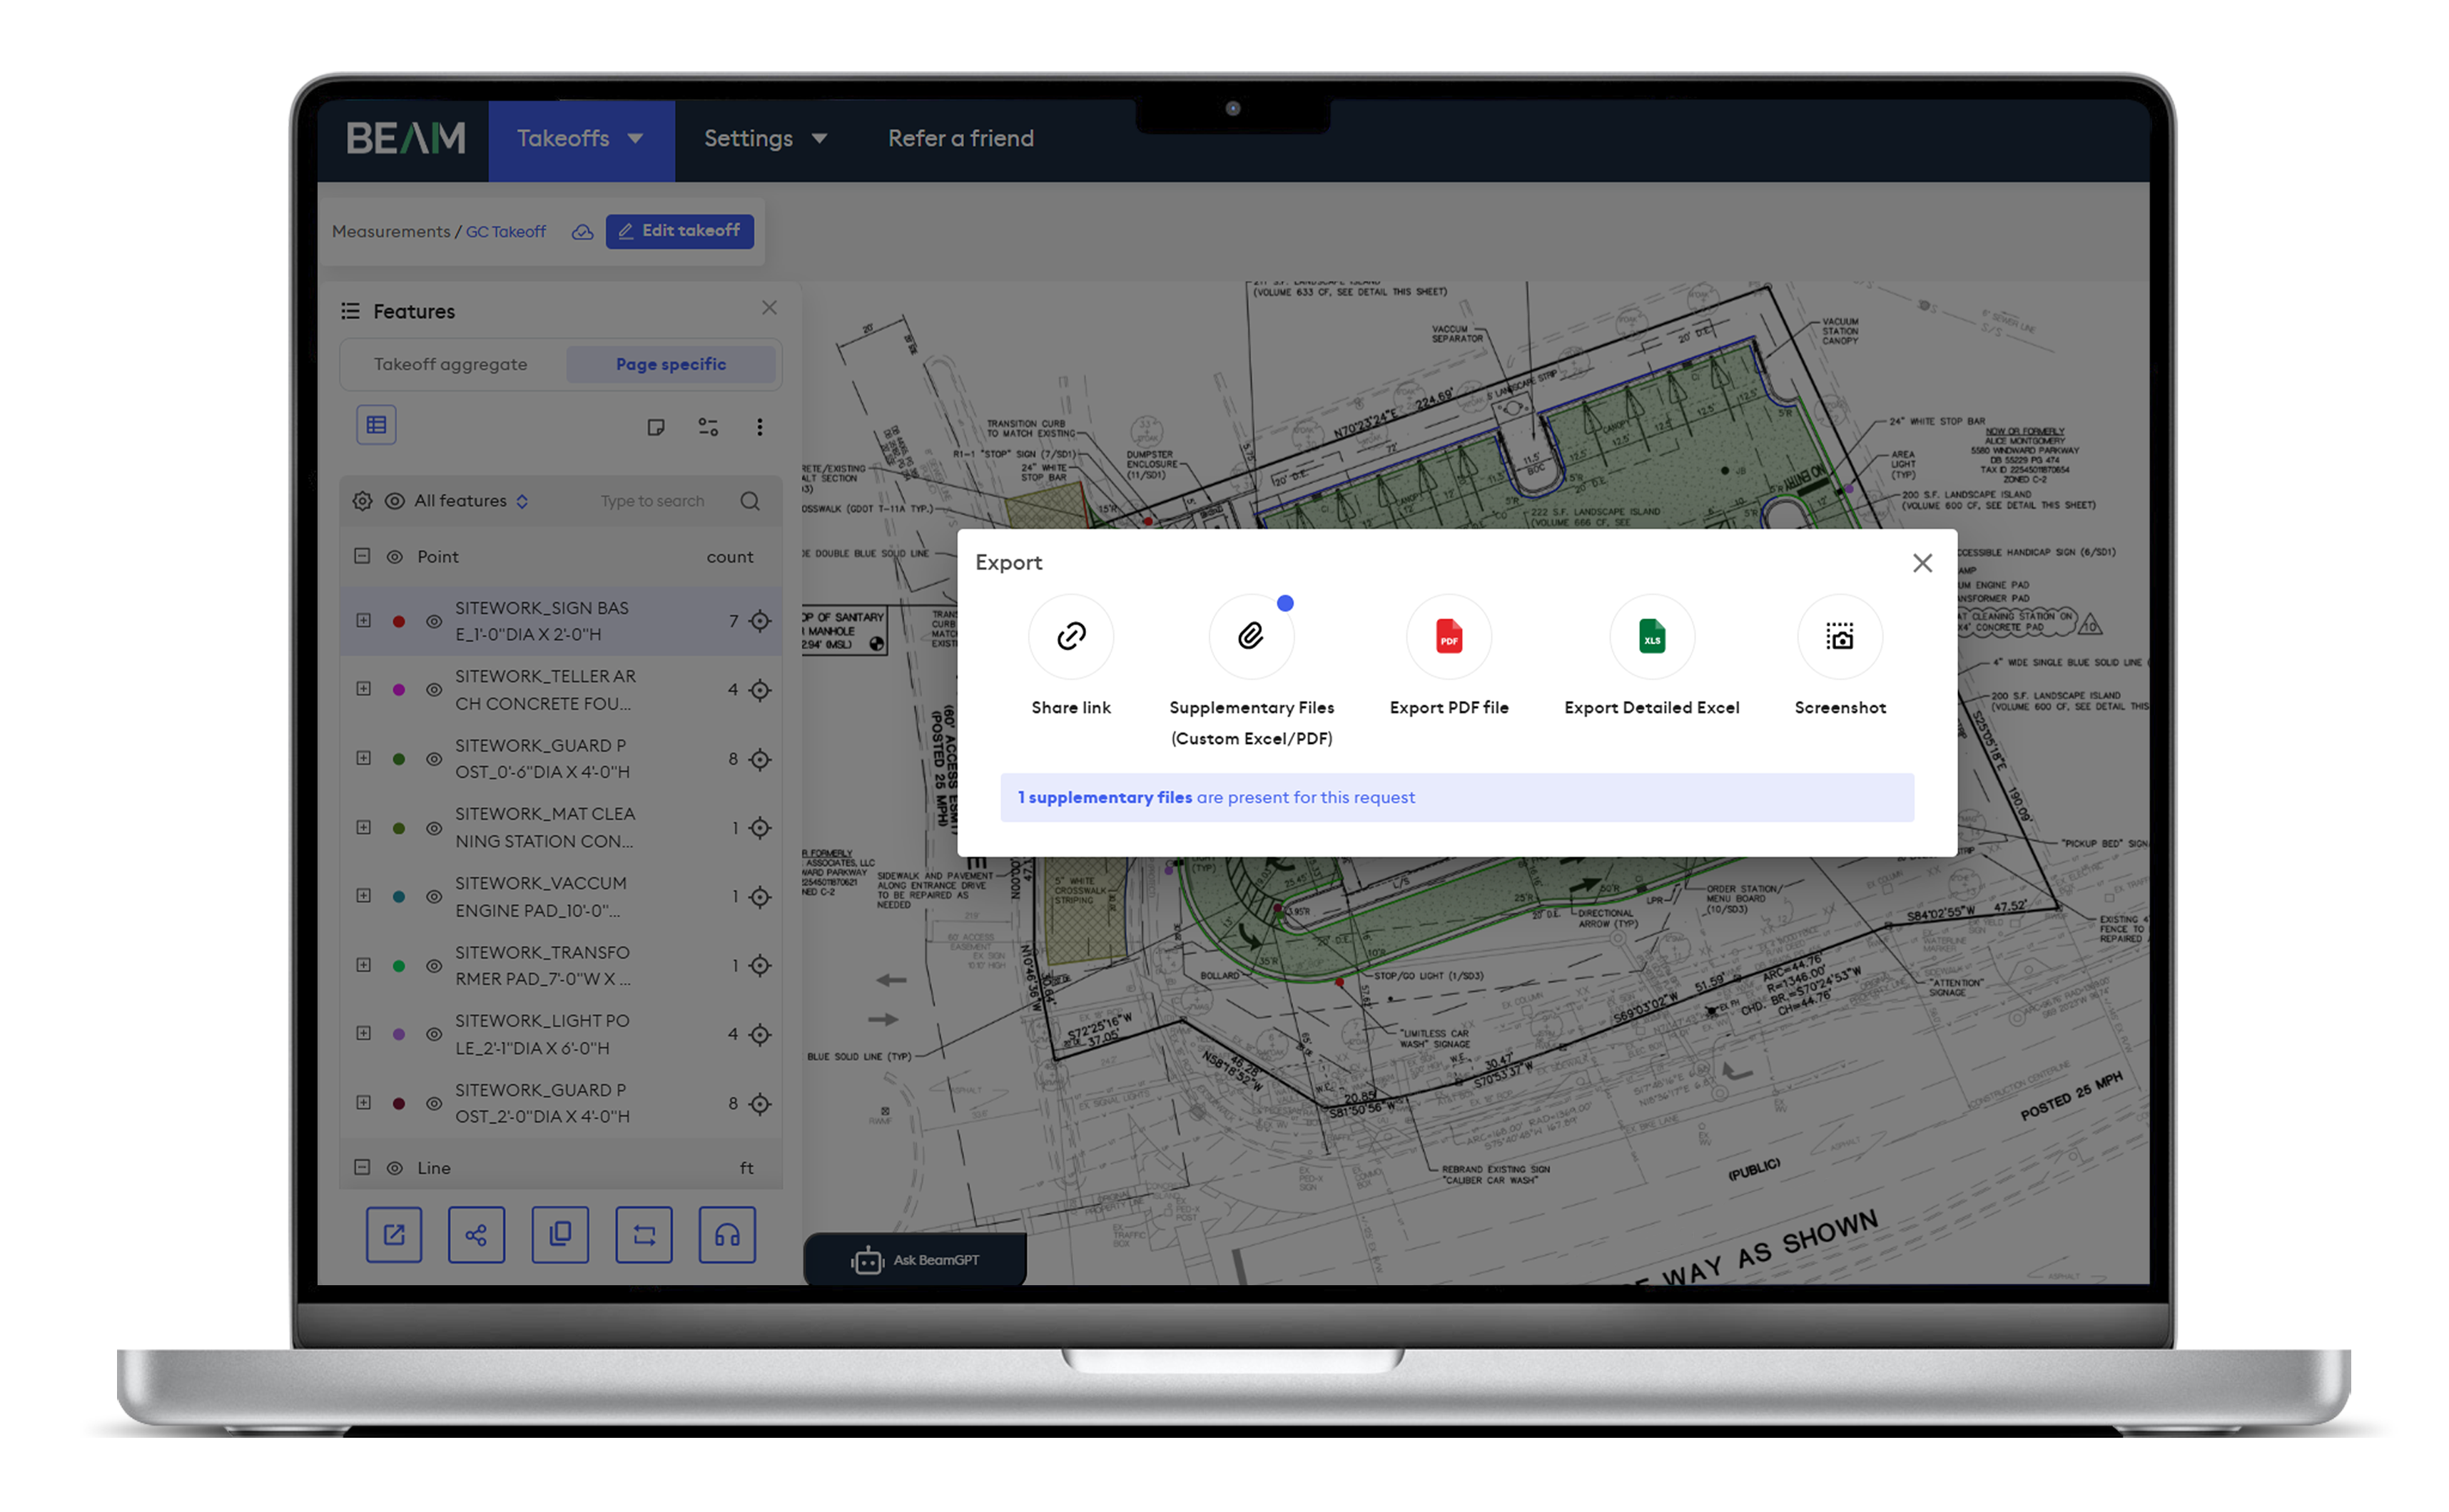This screenshot has width=2449, height=1512.
Task: Click the Screenshot export icon
Action: click(1840, 636)
